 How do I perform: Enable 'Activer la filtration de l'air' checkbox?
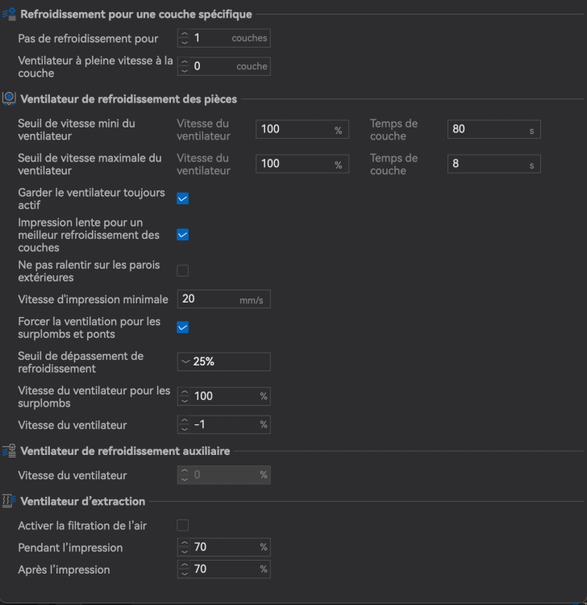click(183, 525)
